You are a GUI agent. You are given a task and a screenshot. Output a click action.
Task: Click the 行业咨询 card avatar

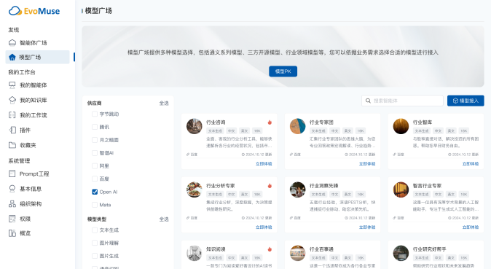coord(195,126)
